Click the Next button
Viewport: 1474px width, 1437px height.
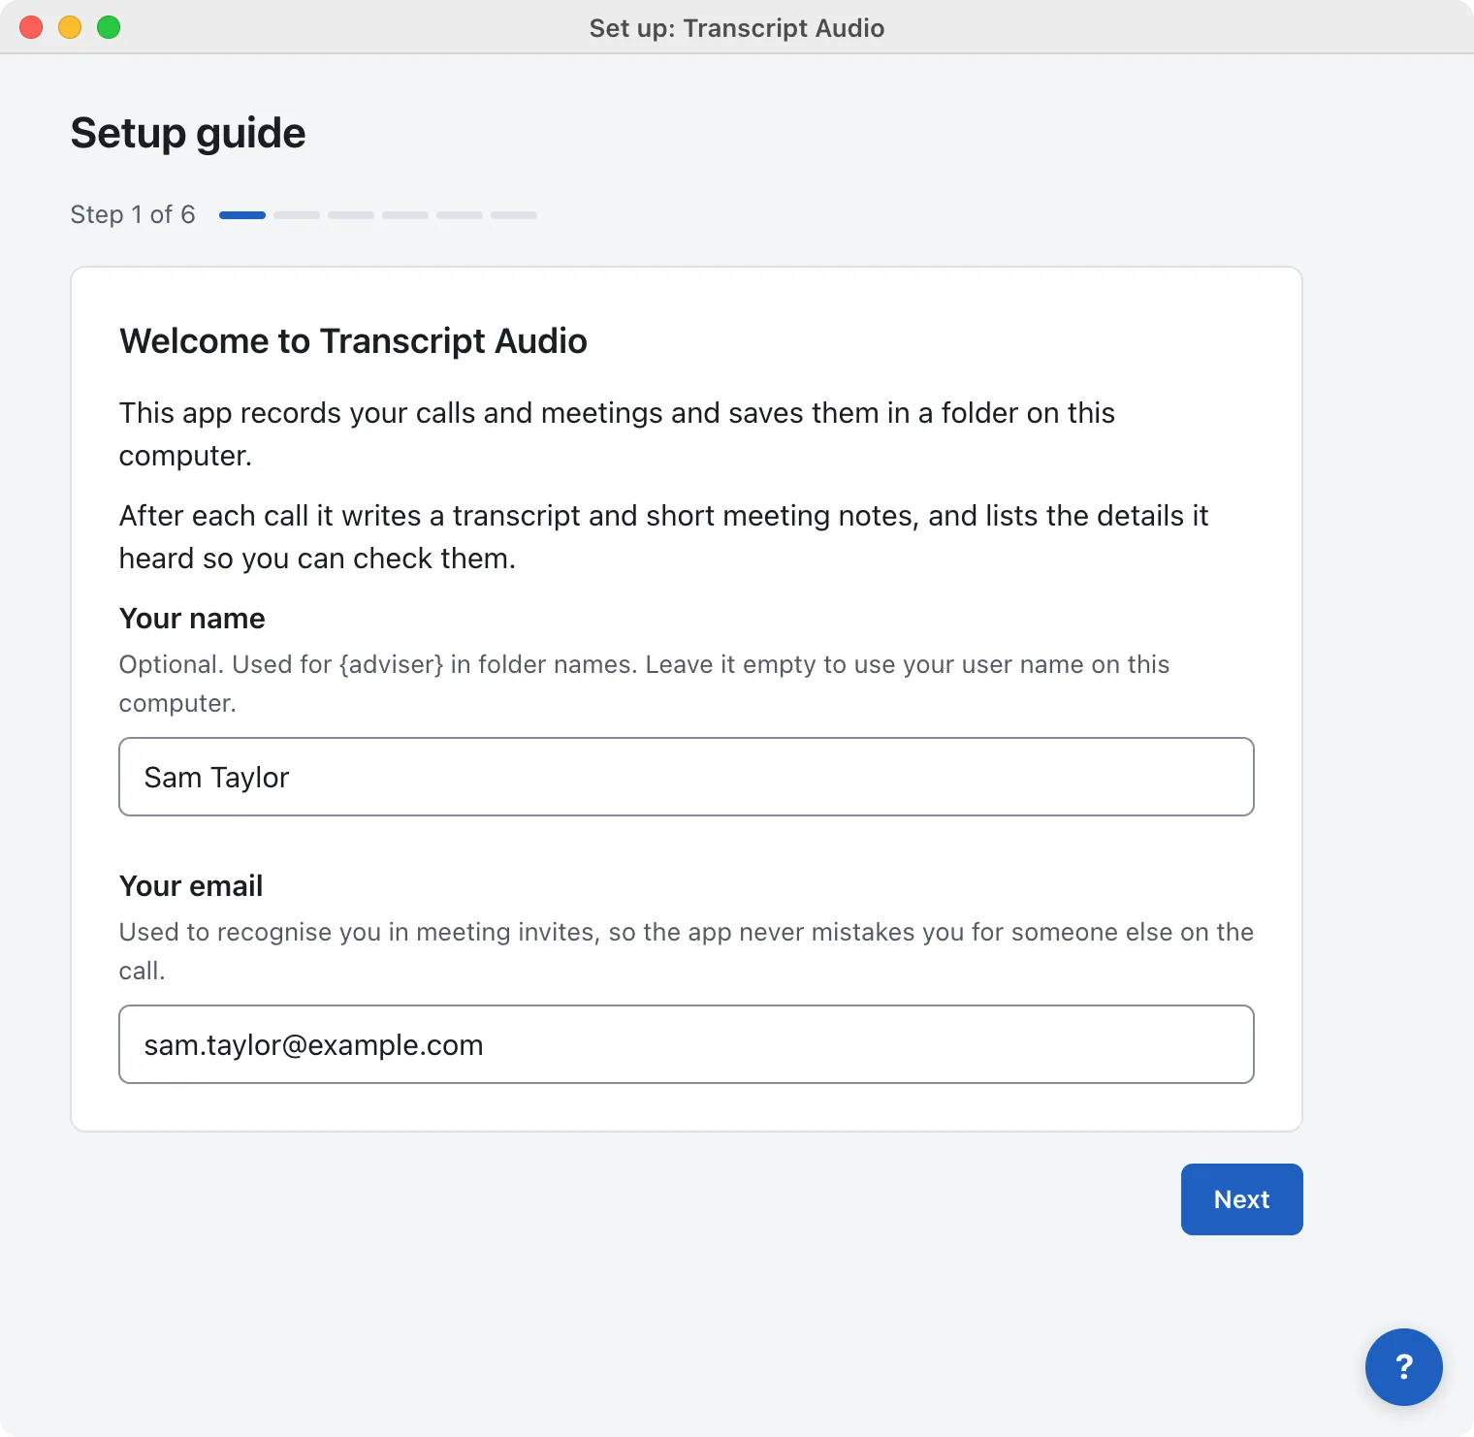1241,1199
